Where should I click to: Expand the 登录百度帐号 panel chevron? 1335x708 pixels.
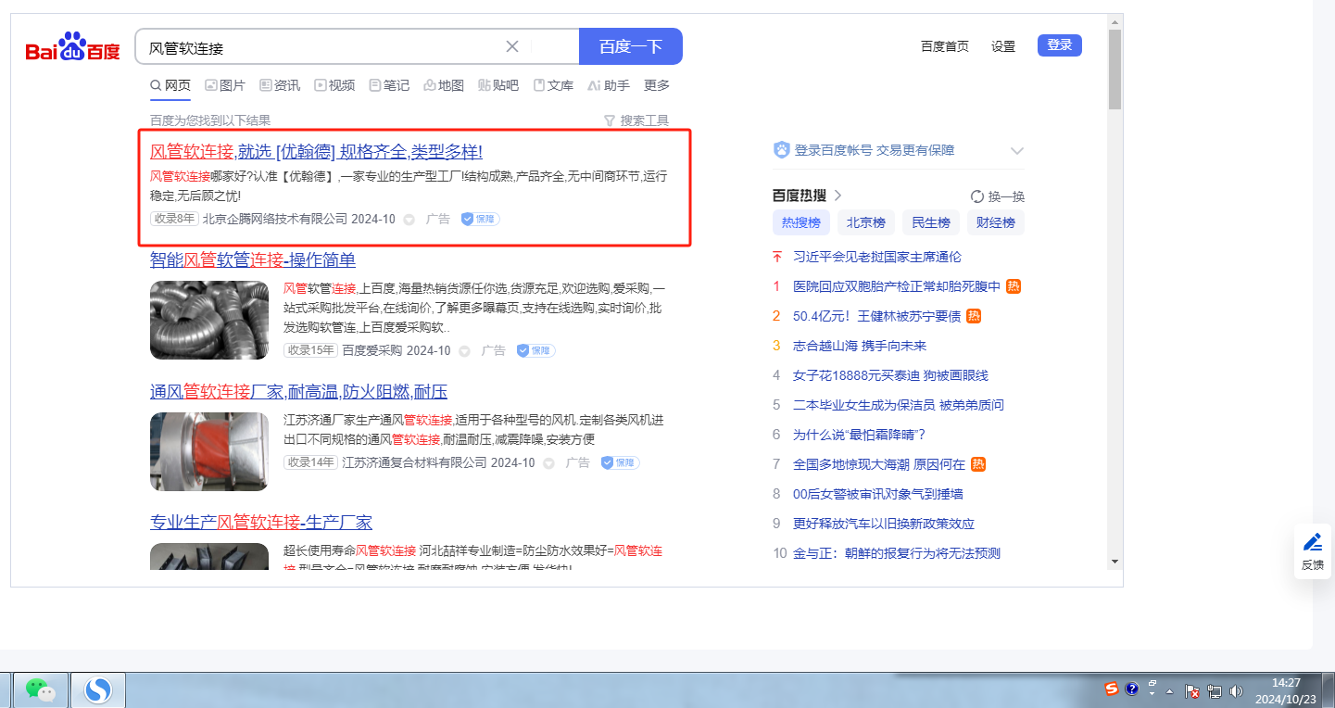click(1016, 151)
